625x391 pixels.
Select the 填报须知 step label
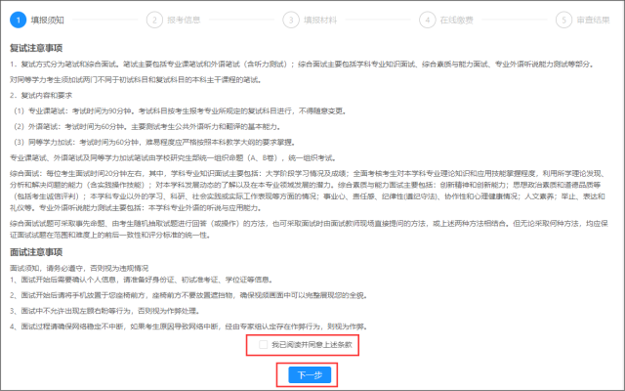coord(46,18)
